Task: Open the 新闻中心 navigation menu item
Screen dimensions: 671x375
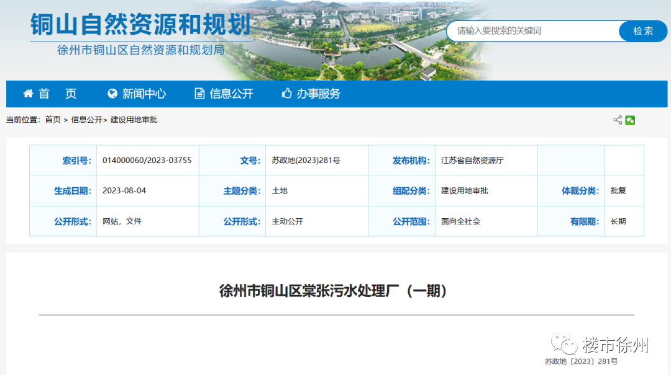Action: pyautogui.click(x=144, y=94)
